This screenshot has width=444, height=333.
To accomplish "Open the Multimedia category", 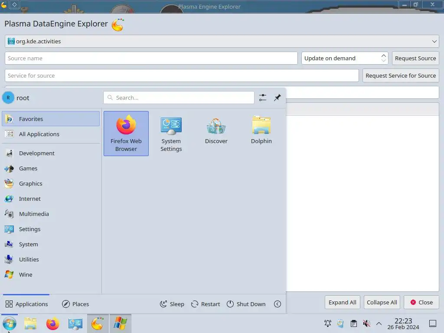I will coord(51,214).
